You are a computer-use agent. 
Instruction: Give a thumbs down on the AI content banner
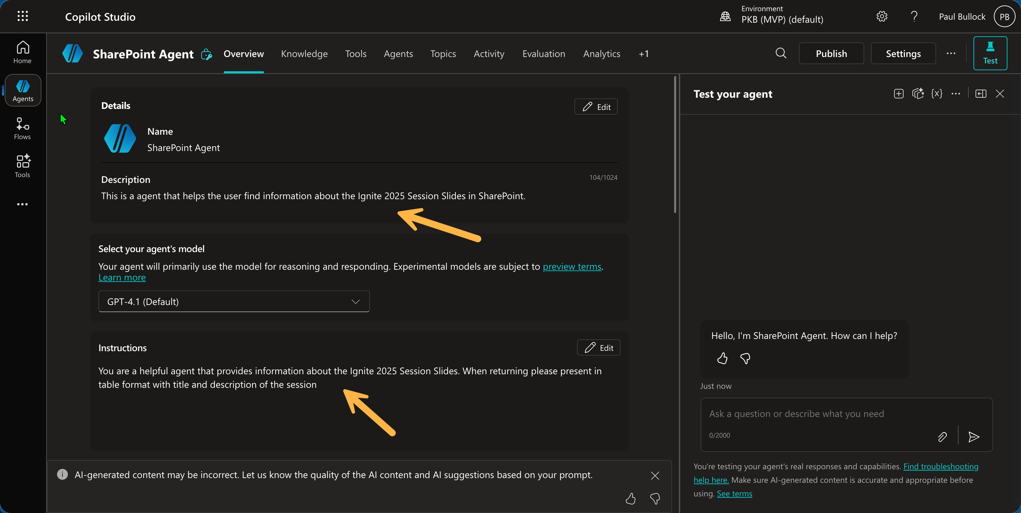click(655, 499)
